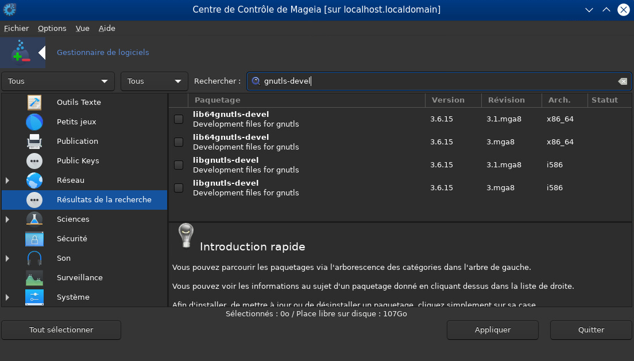The image size is (634, 361).
Task: Click the Public Keys category icon
Action: [x=34, y=161]
